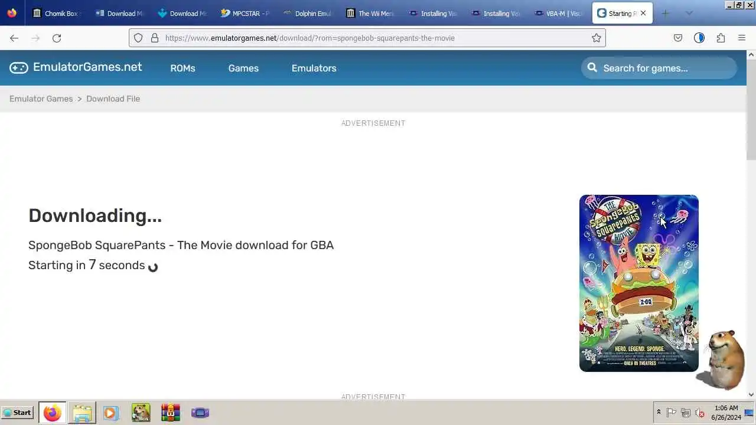Open the Chomik Box hamster taskbar icon

point(141,413)
